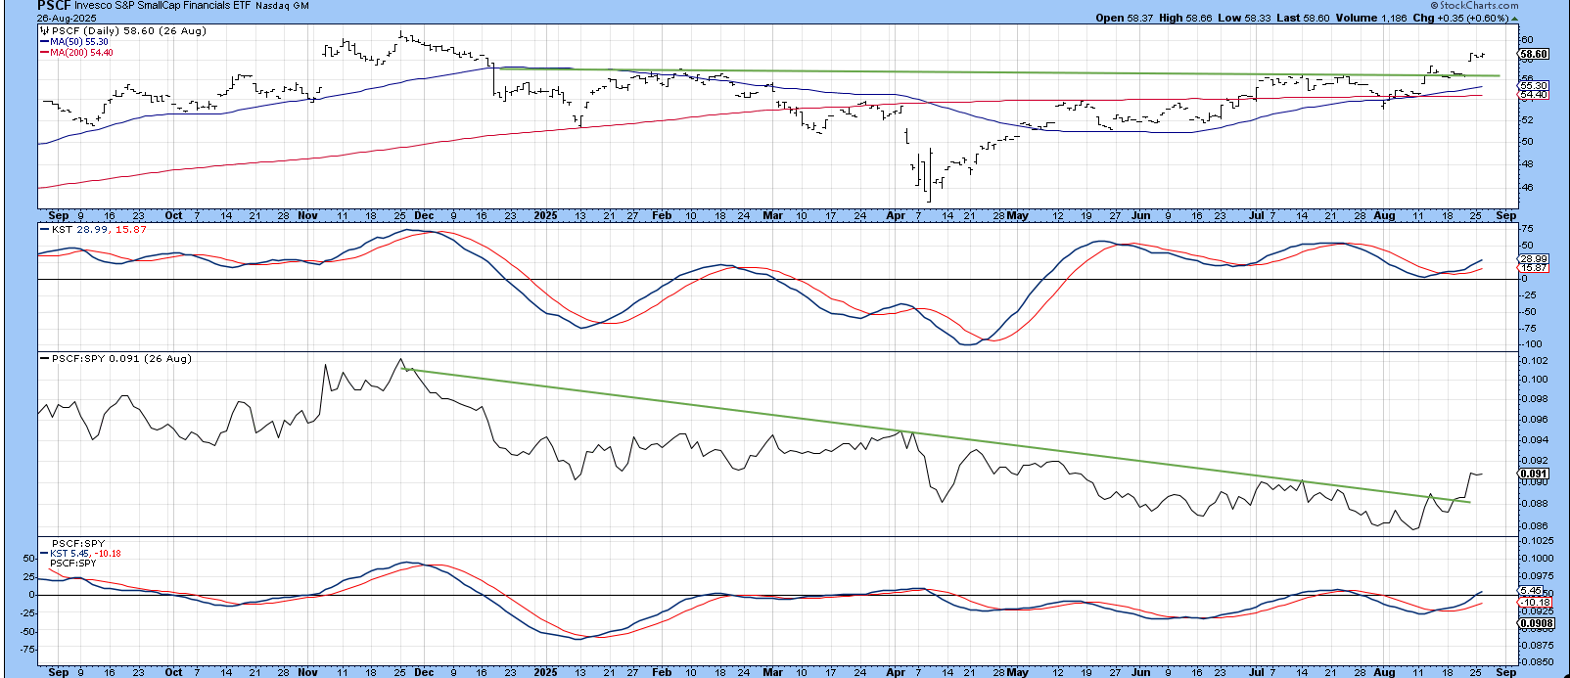The image size is (1570, 678).
Task: Click the 2025 marker on the bottom date axis
Action: coord(545,672)
